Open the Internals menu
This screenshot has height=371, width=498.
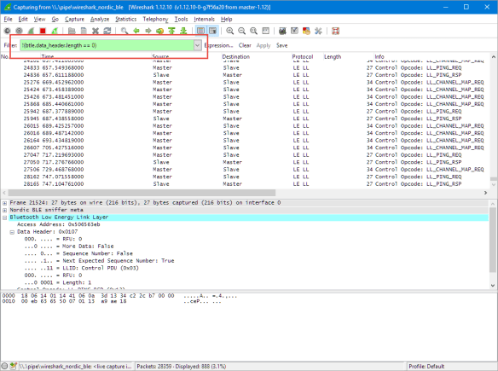204,20
